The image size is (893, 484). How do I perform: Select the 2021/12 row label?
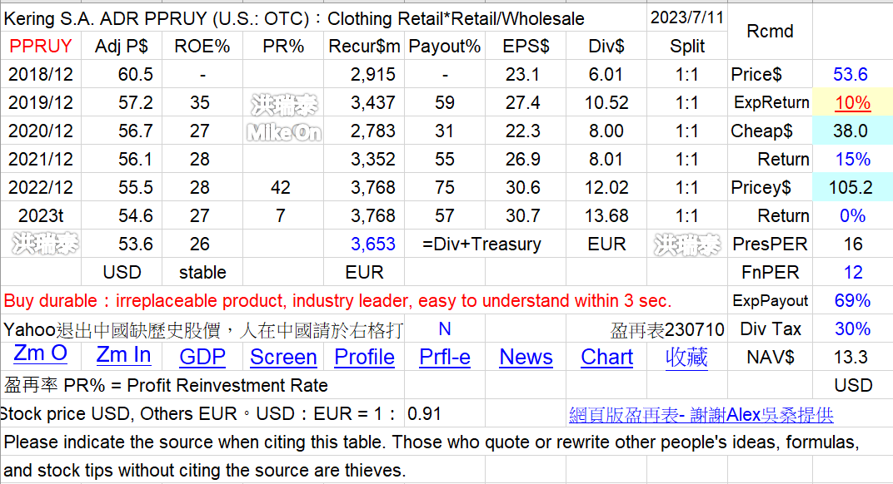click(41, 159)
